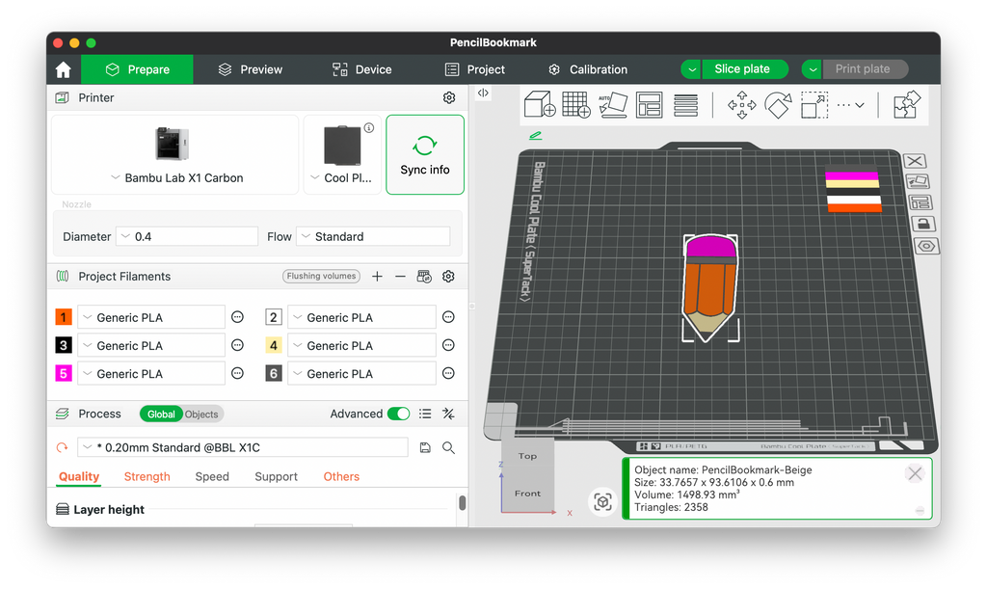Switch Process scope to Objects

tap(201, 415)
